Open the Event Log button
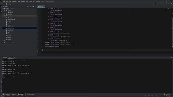 (167, 94)
